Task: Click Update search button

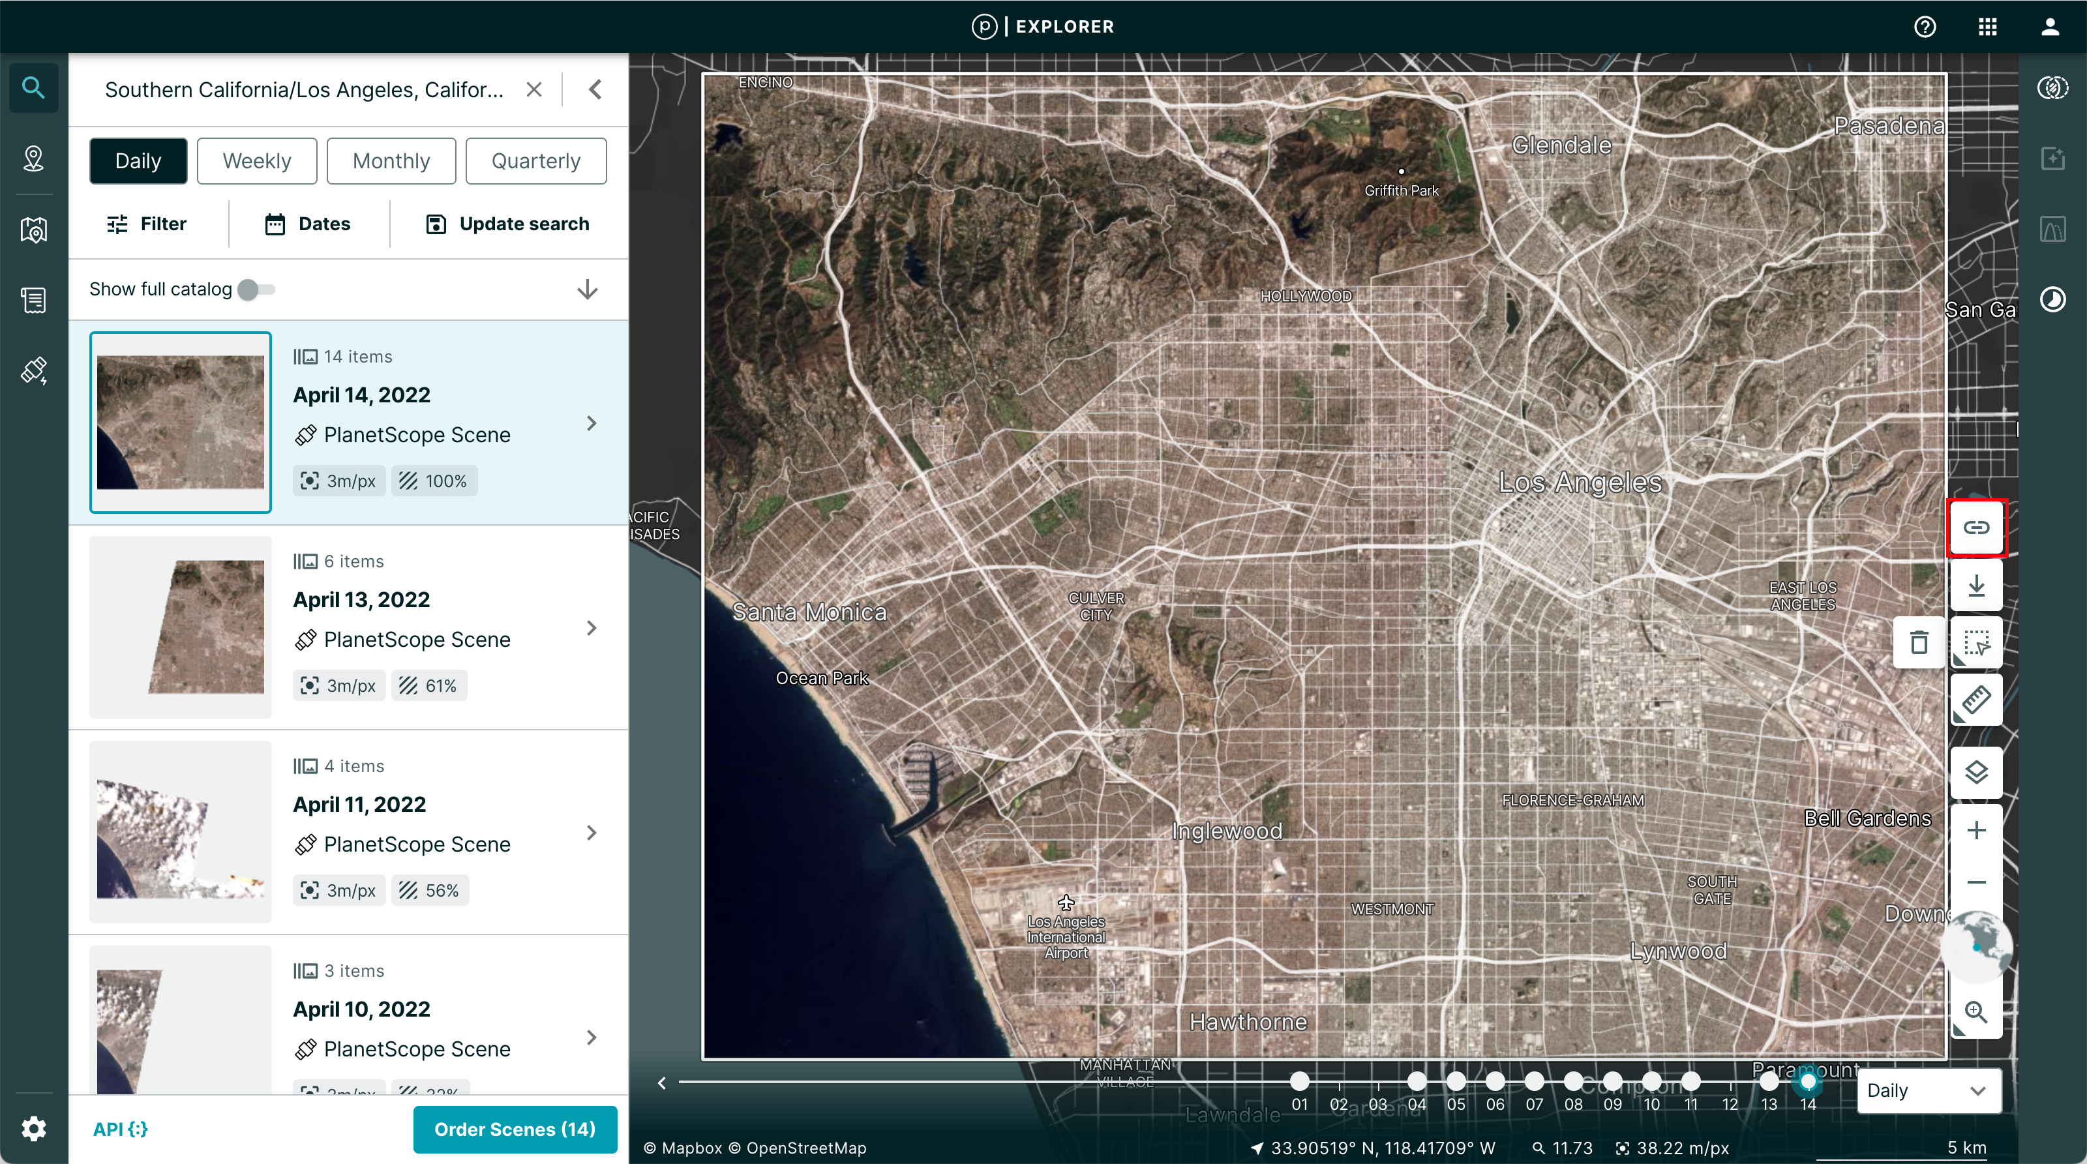Action: (x=508, y=224)
